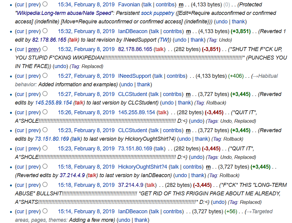Viewport: 292px width, 223px height.
Task: Undo the 82.178.86.165 page-replacing edit
Action: click(60, 66)
